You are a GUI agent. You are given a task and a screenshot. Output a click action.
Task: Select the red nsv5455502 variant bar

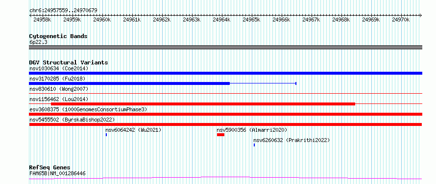click(225, 124)
